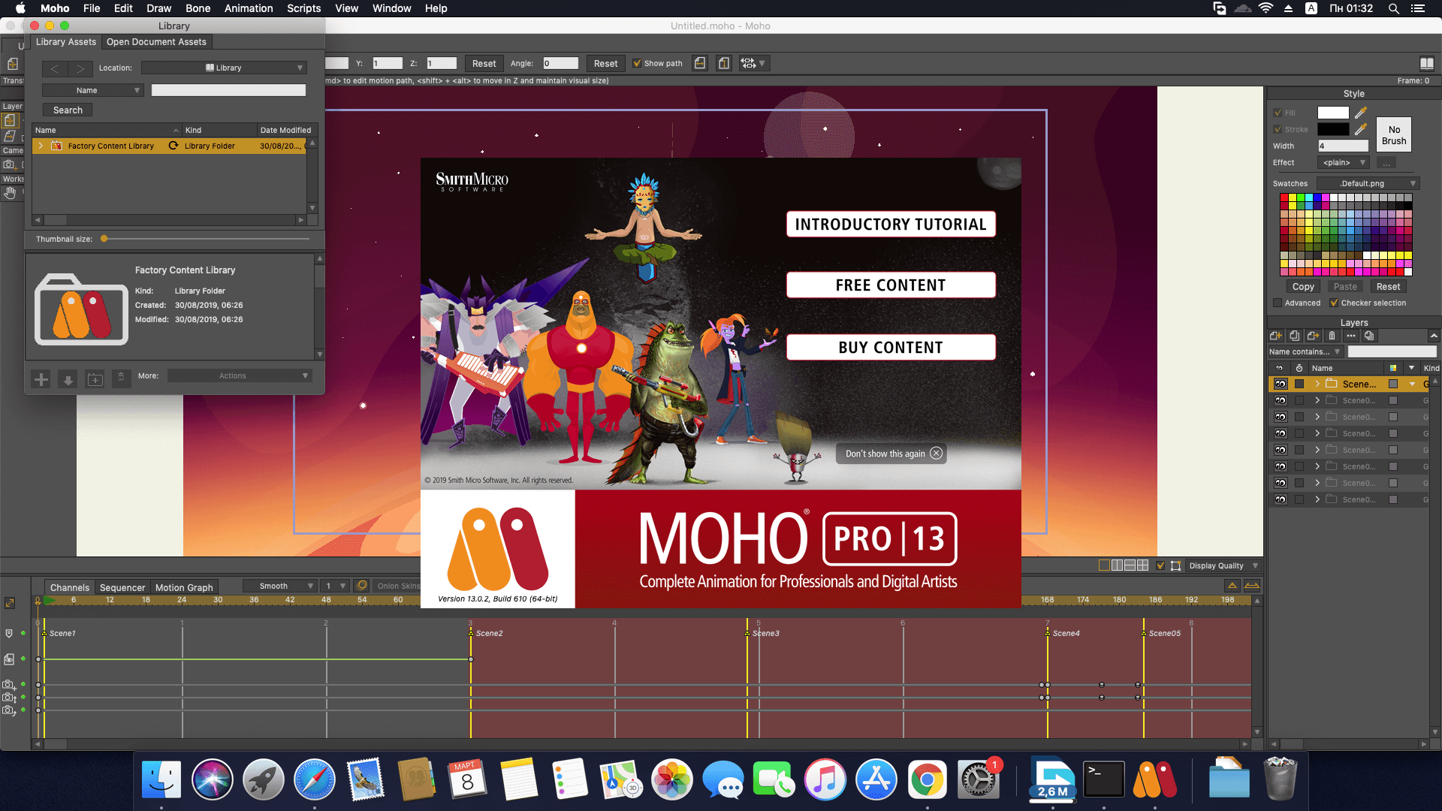Create a new folder in the Library panel

(x=95, y=379)
